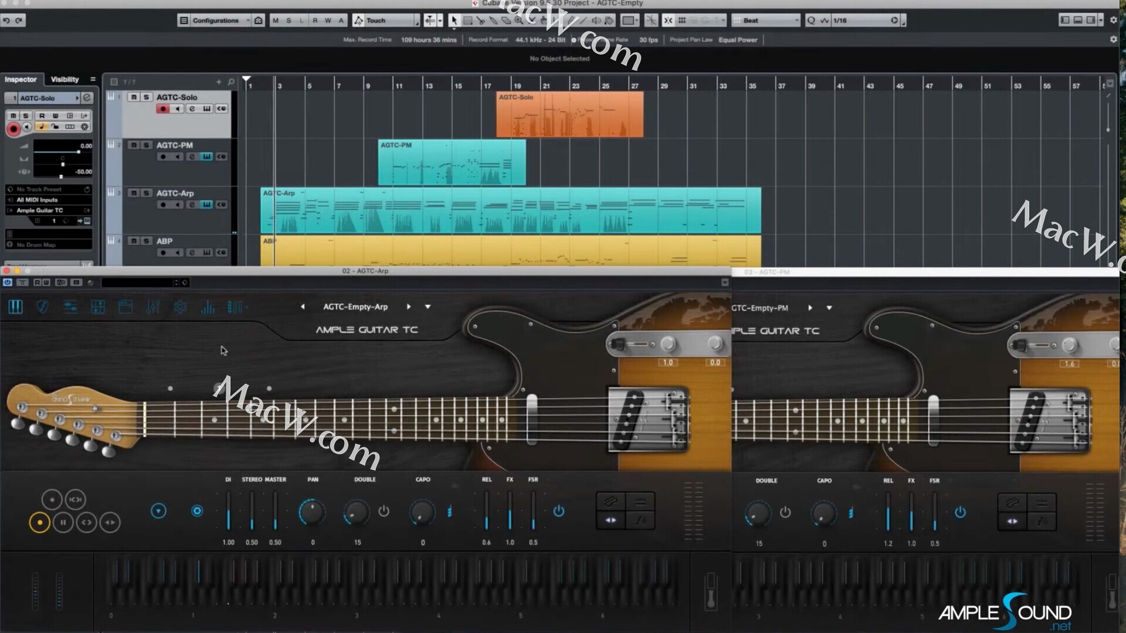Toggle global Write W automation button

[328, 21]
